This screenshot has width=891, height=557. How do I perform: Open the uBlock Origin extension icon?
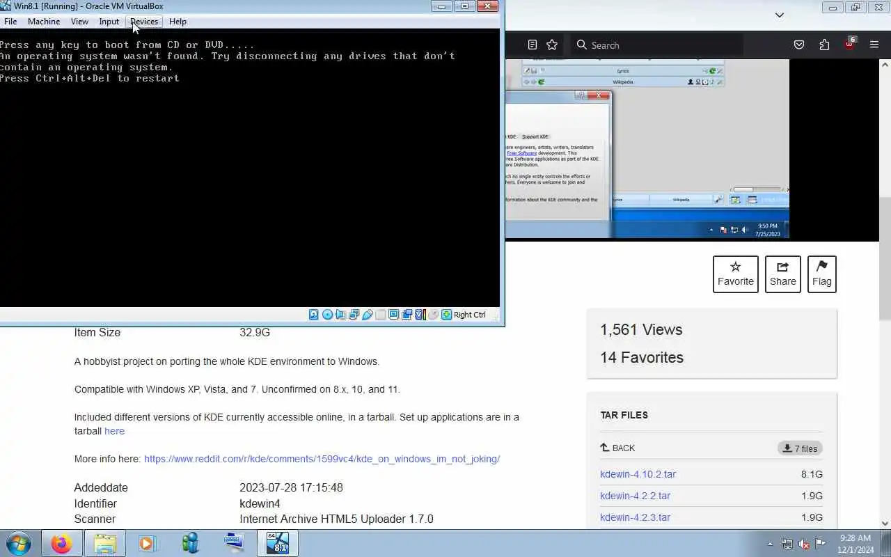click(x=849, y=44)
